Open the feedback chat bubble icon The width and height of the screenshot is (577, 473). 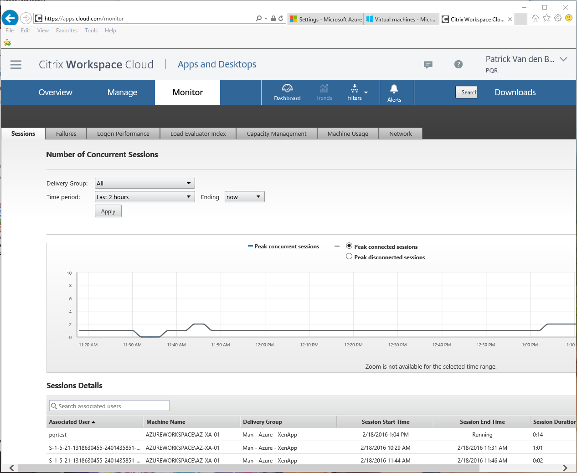point(428,65)
